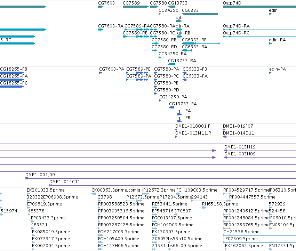Select the Oatp74D gene label
Image resolution: width=296 pixels, height=251 pixels.
pos(232,3)
